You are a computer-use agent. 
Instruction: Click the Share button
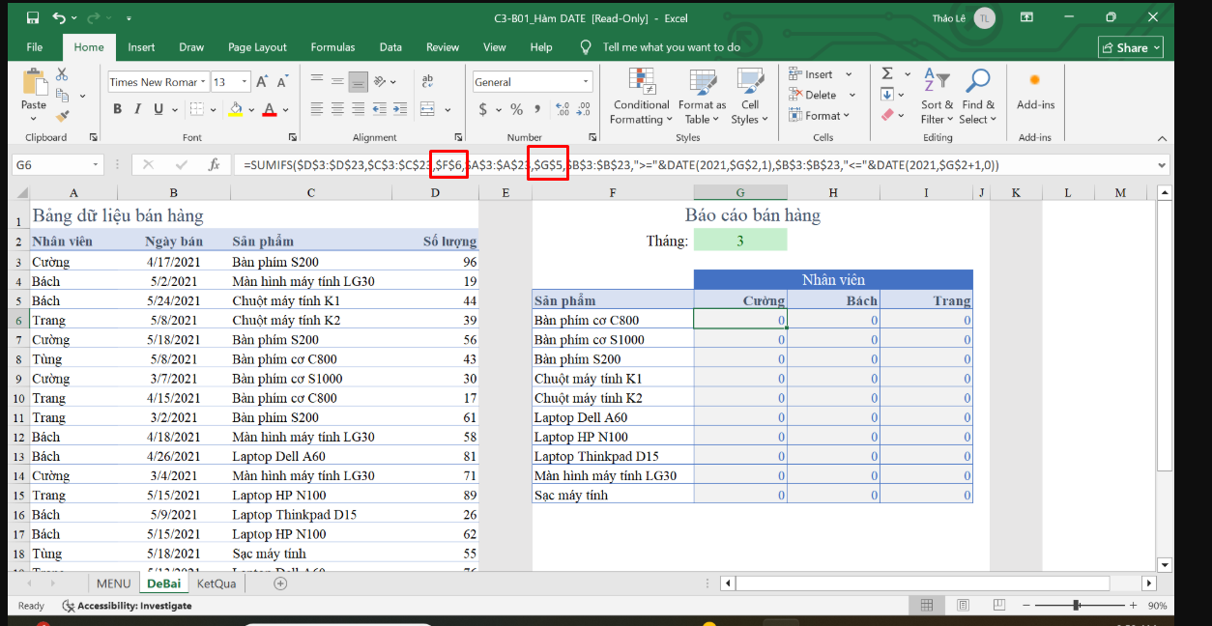[1131, 47]
